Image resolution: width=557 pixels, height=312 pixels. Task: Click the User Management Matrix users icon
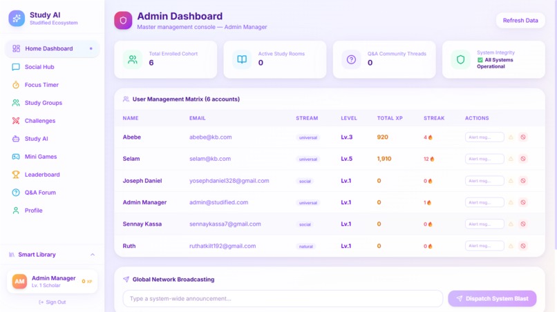pyautogui.click(x=126, y=99)
